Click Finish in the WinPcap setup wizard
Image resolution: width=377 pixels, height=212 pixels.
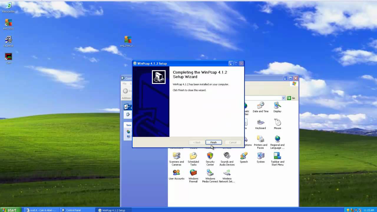tap(213, 143)
